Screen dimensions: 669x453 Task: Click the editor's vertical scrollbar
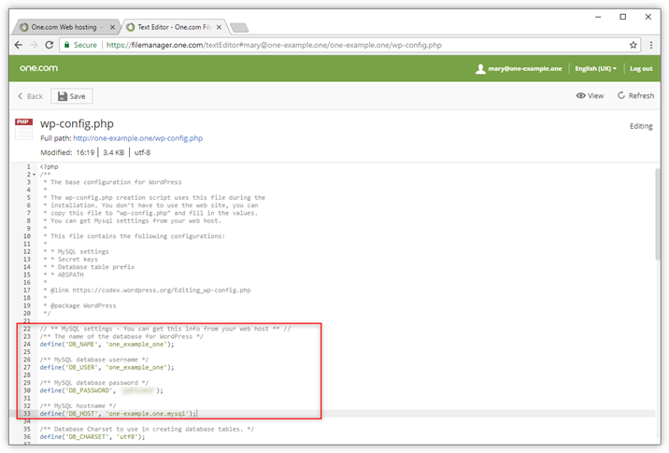[658, 213]
